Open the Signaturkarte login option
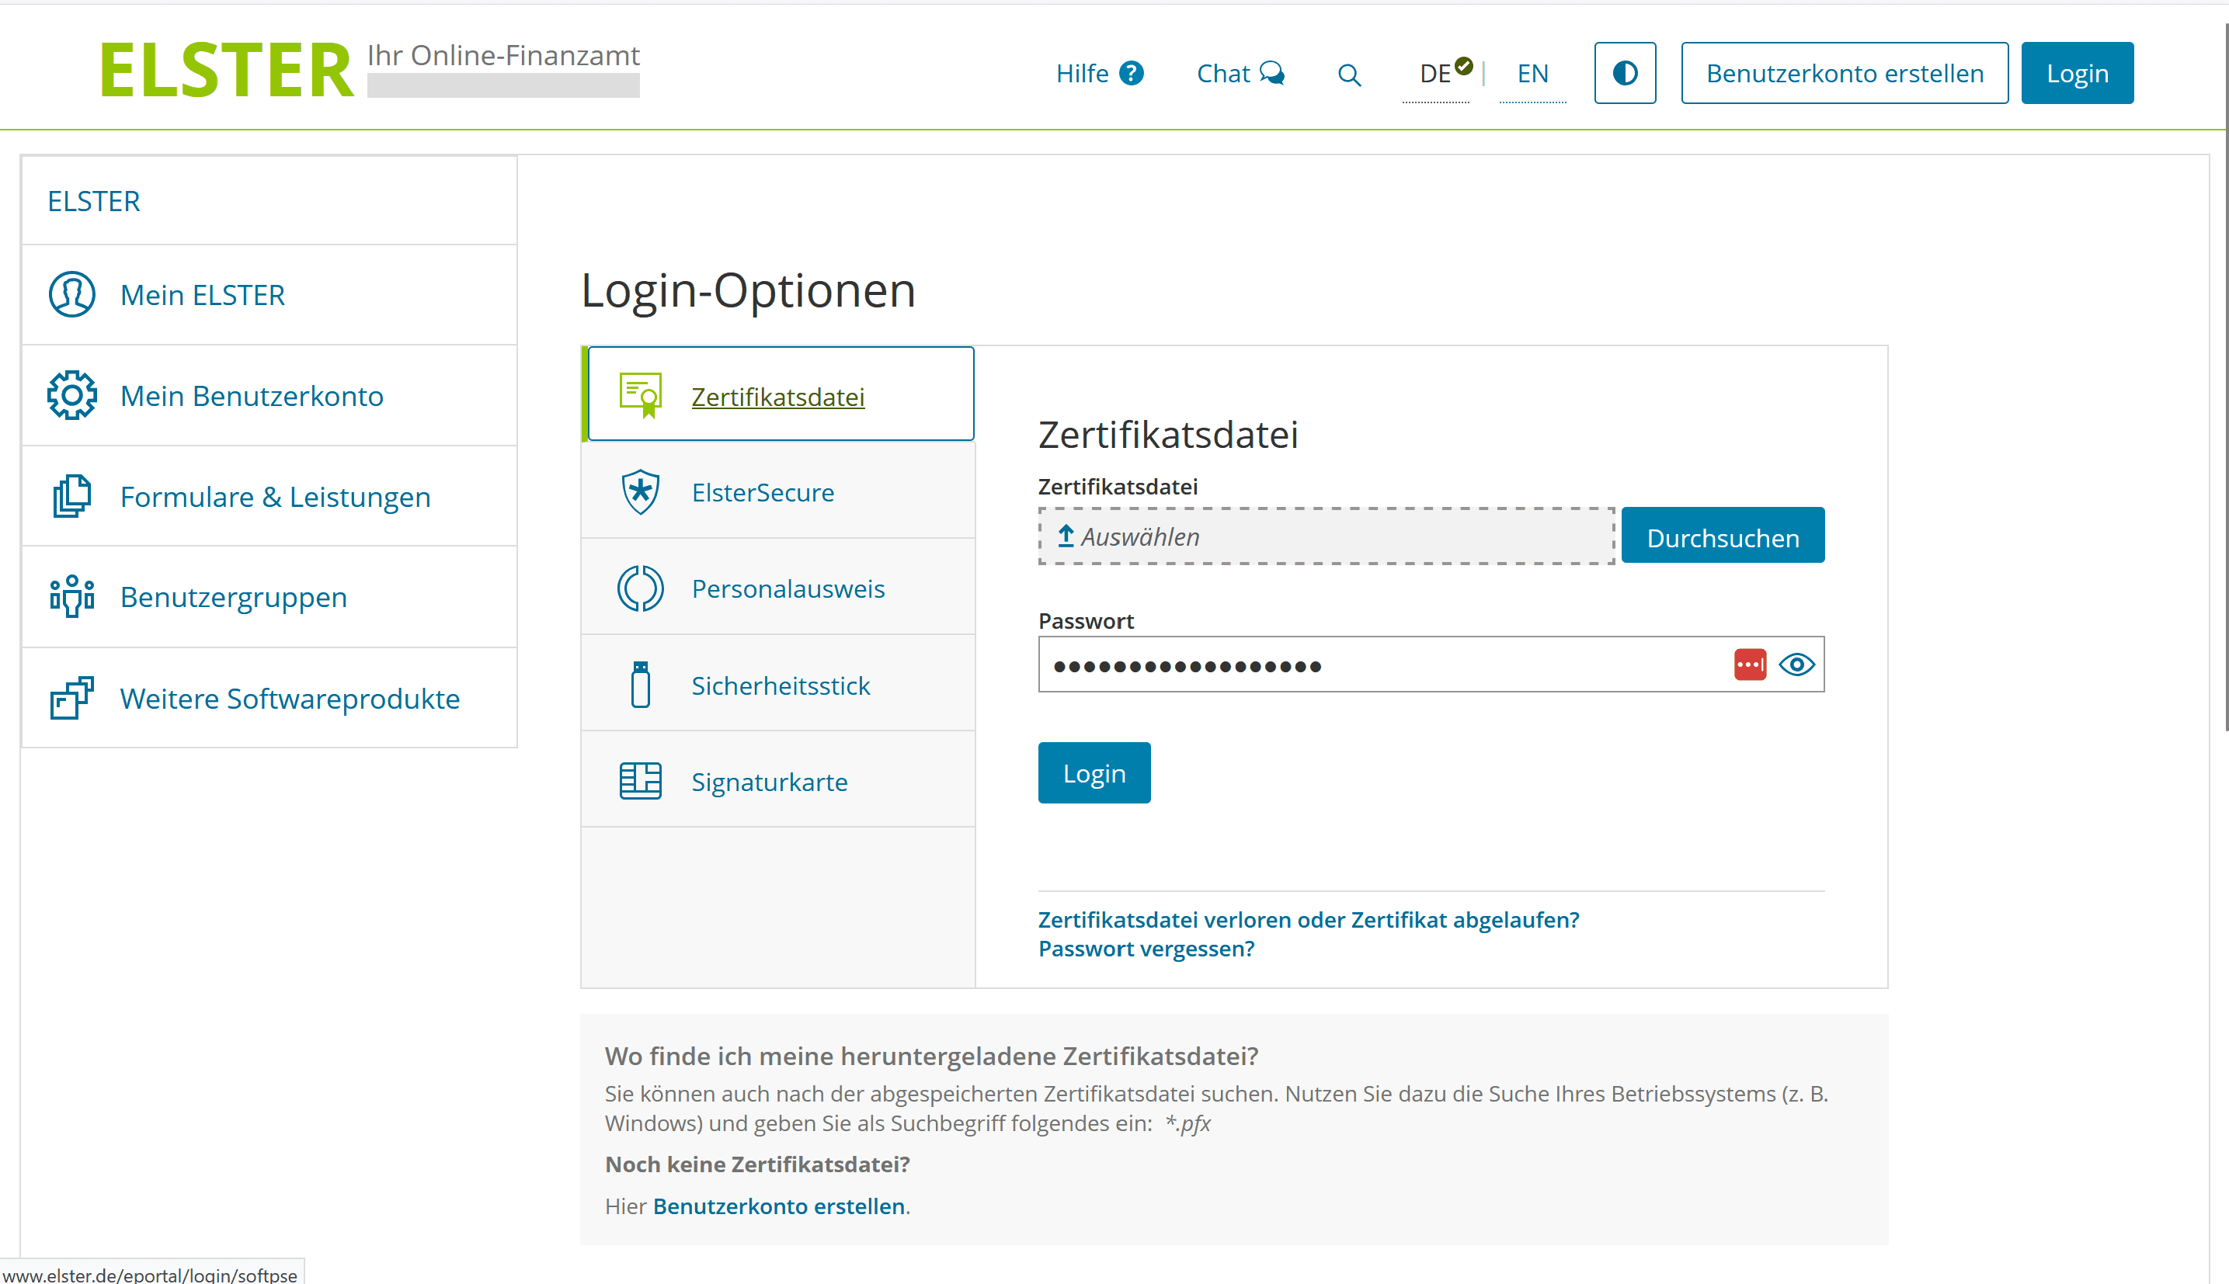Screen dimensions: 2229x1284 [x=768, y=781]
